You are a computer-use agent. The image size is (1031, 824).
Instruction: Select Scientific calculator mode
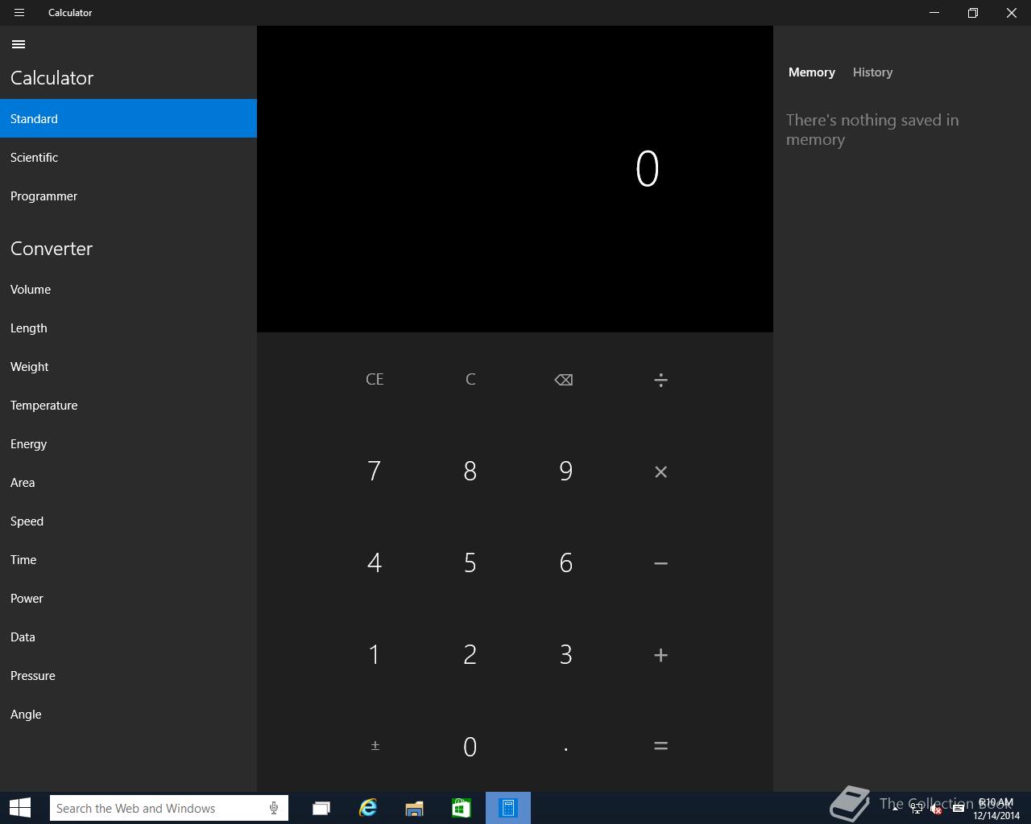pos(128,157)
